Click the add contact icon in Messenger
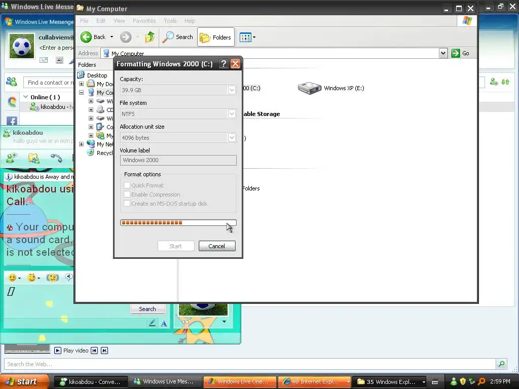 pos(494,82)
